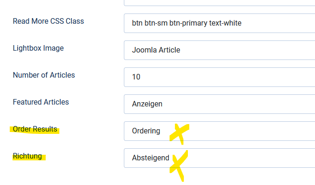Viewport: 315px width, 185px height.
Task: Click the Lightbox Image label
Action: pos(38,48)
